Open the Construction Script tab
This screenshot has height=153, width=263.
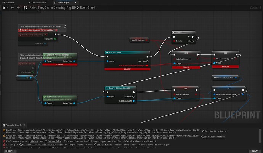tap(38, 3)
